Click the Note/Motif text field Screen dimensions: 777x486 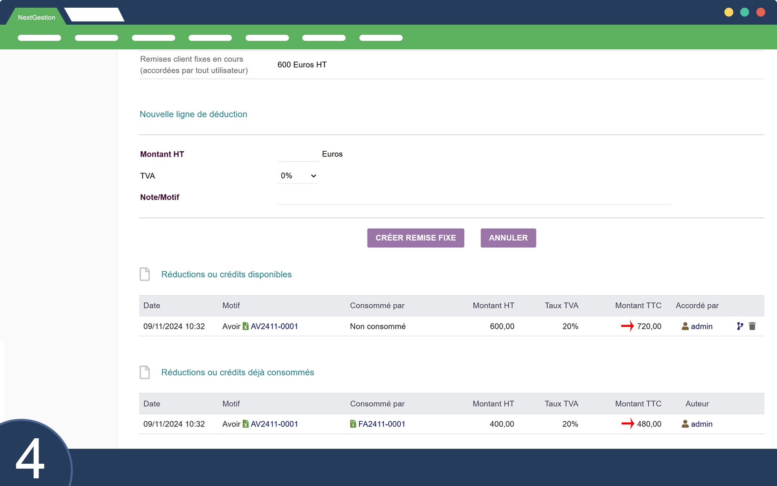click(x=473, y=197)
